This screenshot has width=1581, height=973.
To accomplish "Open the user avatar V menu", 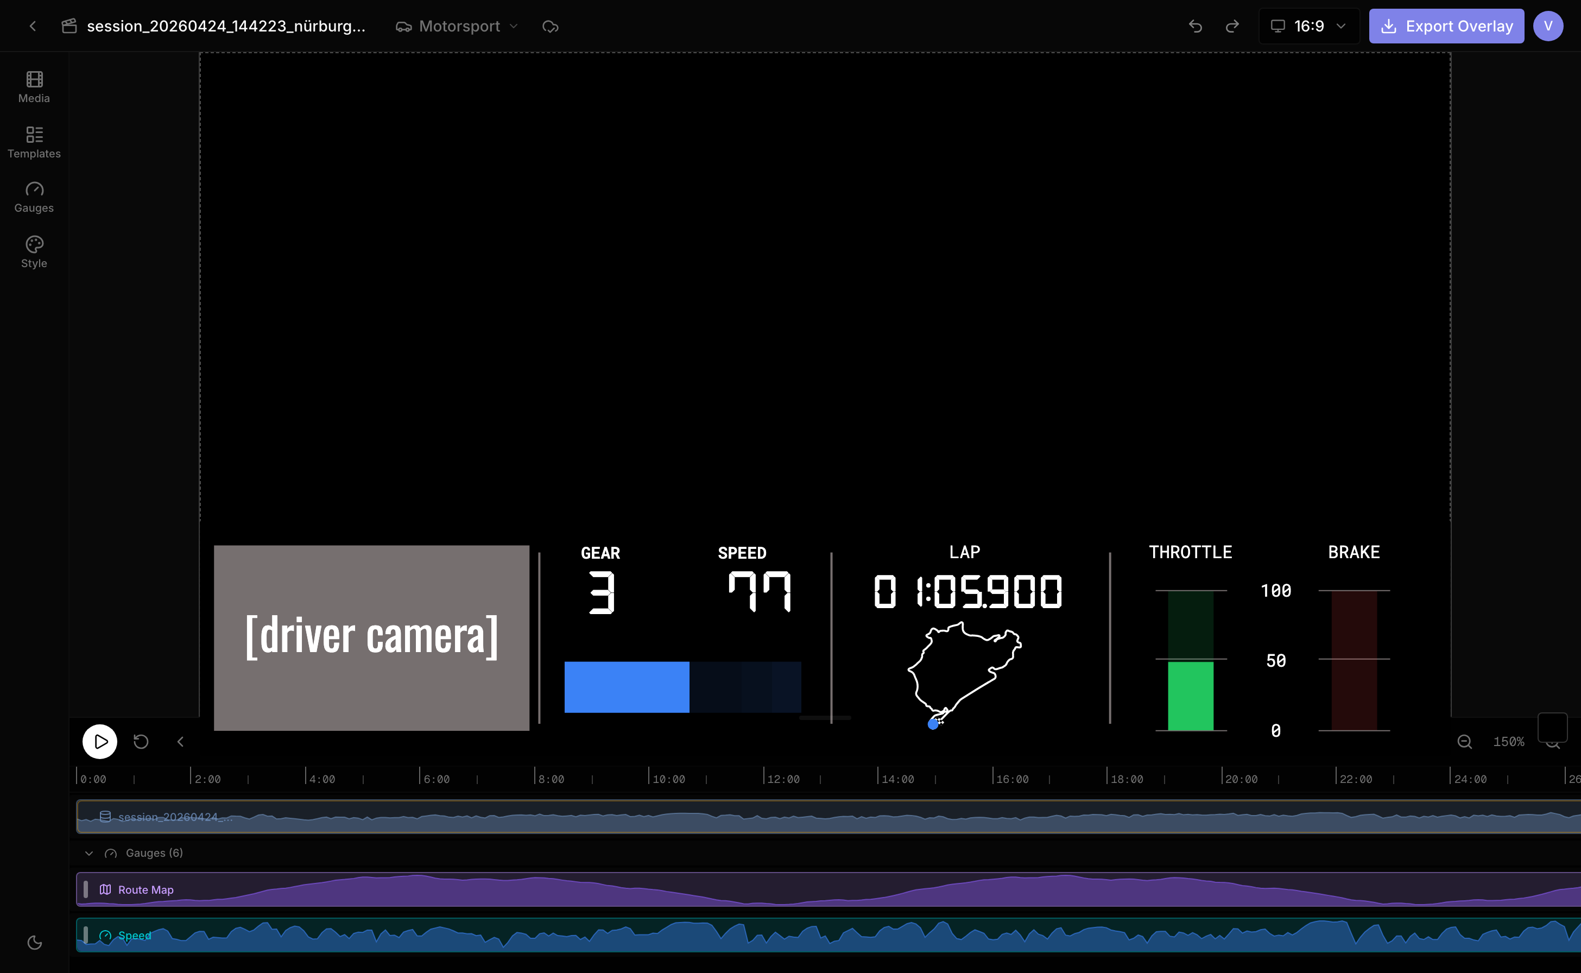I will coord(1548,27).
